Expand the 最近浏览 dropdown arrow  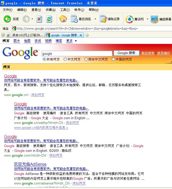point(95,19)
